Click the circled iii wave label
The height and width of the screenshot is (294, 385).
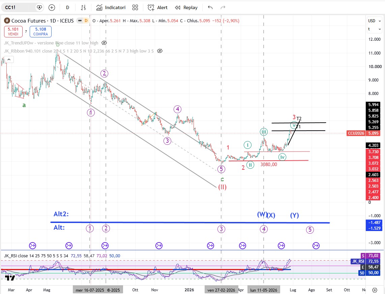pyautogui.click(x=264, y=132)
